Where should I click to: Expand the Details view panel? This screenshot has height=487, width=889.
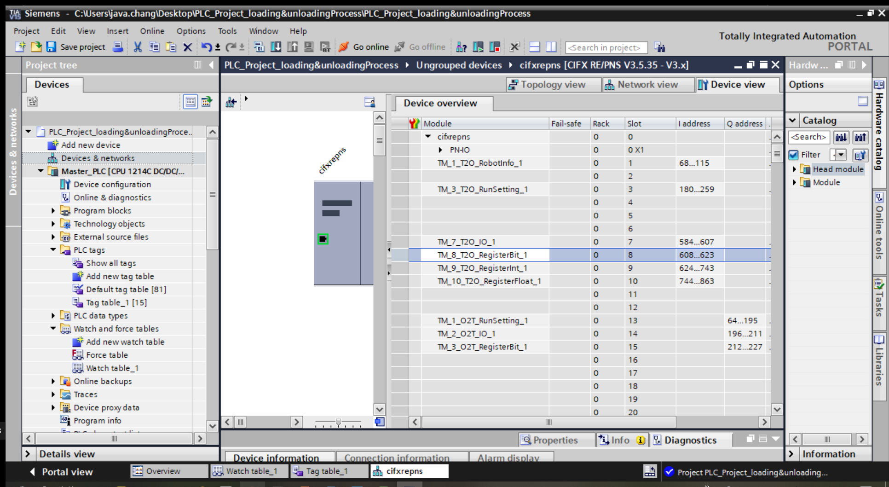click(28, 454)
